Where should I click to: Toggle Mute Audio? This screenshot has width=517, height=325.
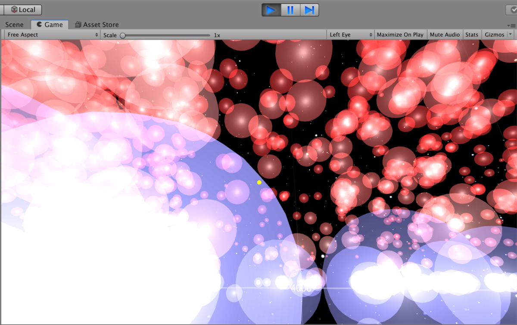[x=445, y=34]
